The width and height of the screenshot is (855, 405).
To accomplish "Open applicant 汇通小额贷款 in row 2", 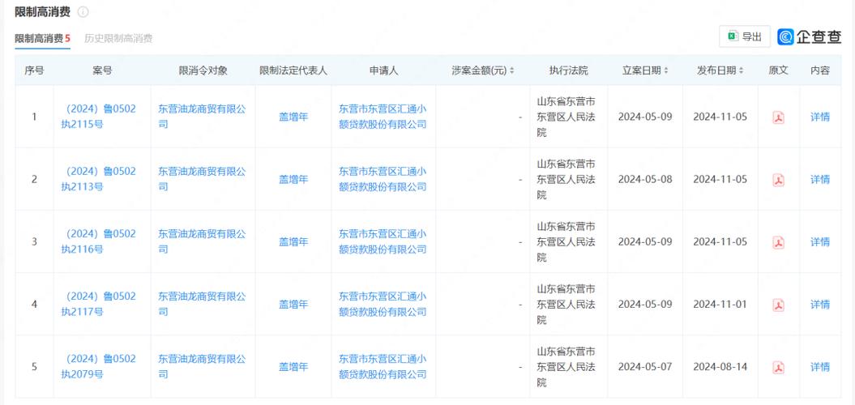I will pyautogui.click(x=383, y=179).
